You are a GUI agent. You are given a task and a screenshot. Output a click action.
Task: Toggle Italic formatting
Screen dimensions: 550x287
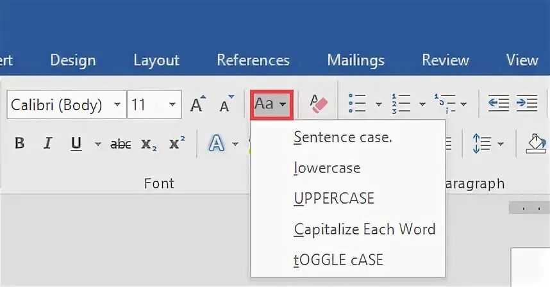point(47,143)
